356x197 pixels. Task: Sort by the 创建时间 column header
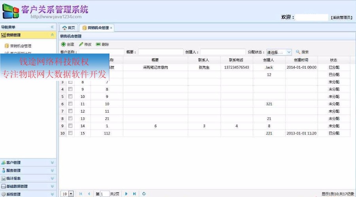[301, 60]
